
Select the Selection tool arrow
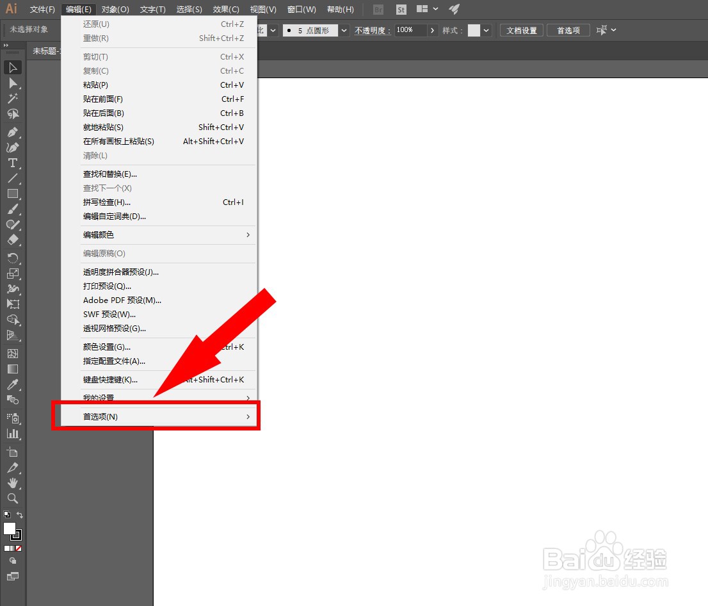13,68
